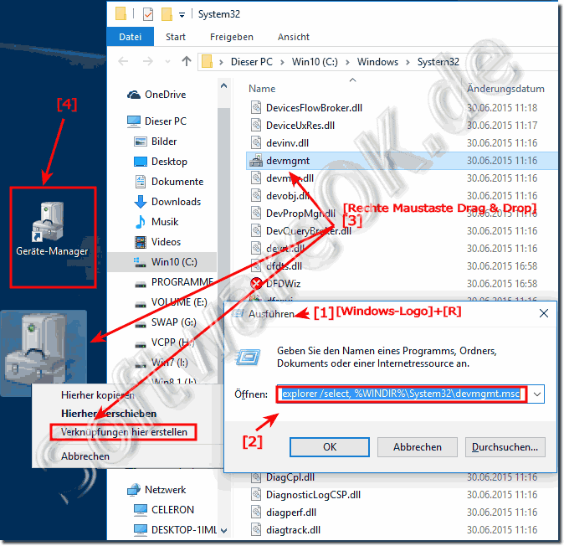Choose Verknüpfungen hier erstellen
564x546 pixels.
pyautogui.click(x=124, y=432)
